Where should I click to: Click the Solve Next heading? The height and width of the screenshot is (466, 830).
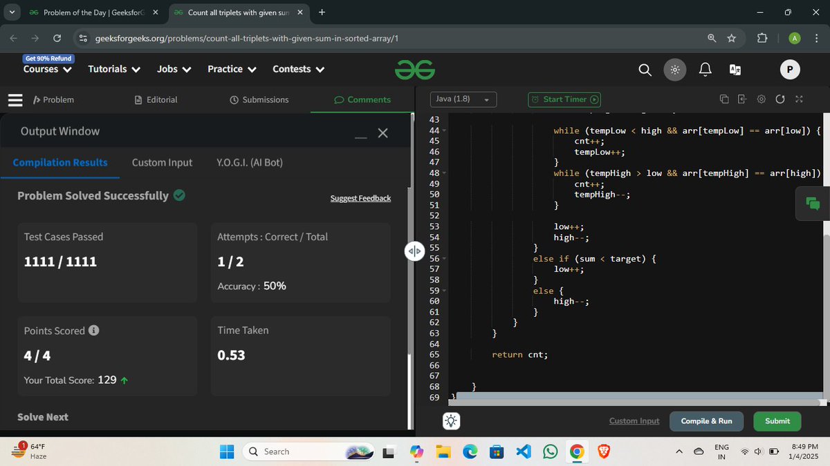point(43,417)
